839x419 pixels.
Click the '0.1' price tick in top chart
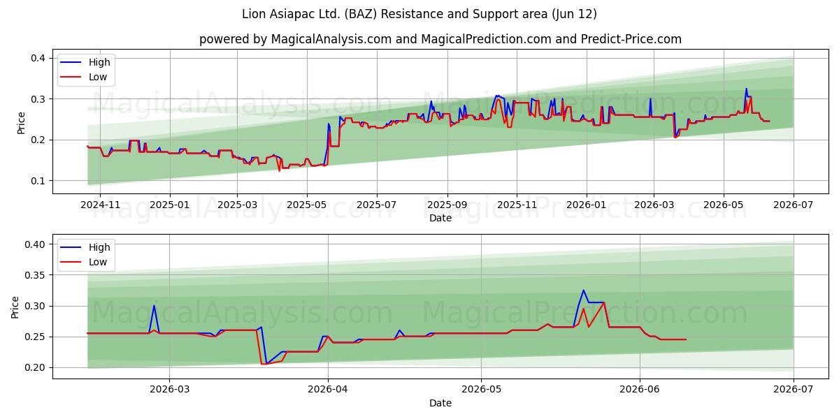[39, 181]
